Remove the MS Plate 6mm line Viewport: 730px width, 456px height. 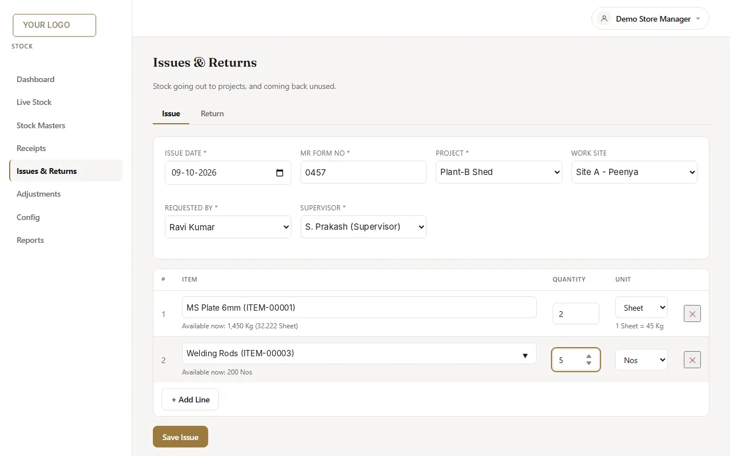(692, 313)
